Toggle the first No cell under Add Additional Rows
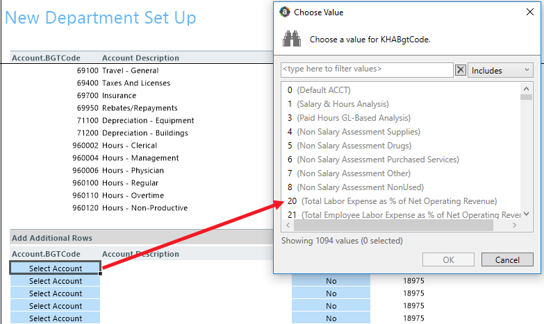The height and width of the screenshot is (324, 544). pos(331,281)
